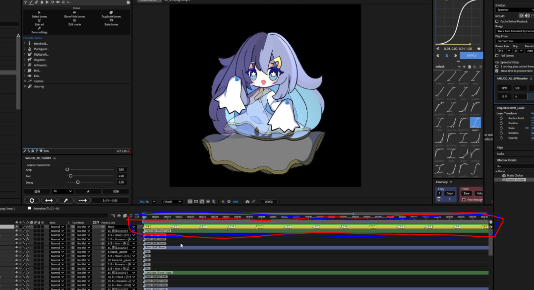Add new ease preset plus icon
This screenshot has height=290, width=534.
click(x=464, y=67)
